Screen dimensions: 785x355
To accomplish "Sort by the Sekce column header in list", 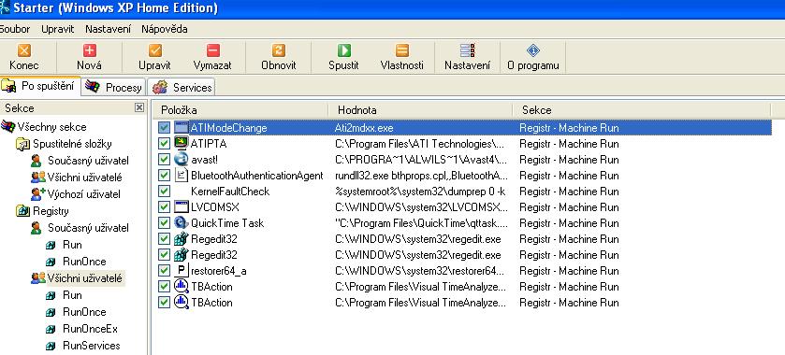I will tap(642, 110).
